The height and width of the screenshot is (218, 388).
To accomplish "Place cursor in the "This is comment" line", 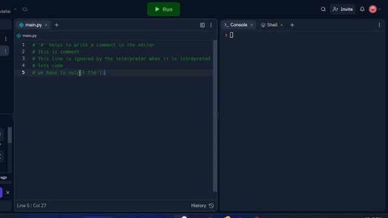I will pyautogui.click(x=56, y=52).
